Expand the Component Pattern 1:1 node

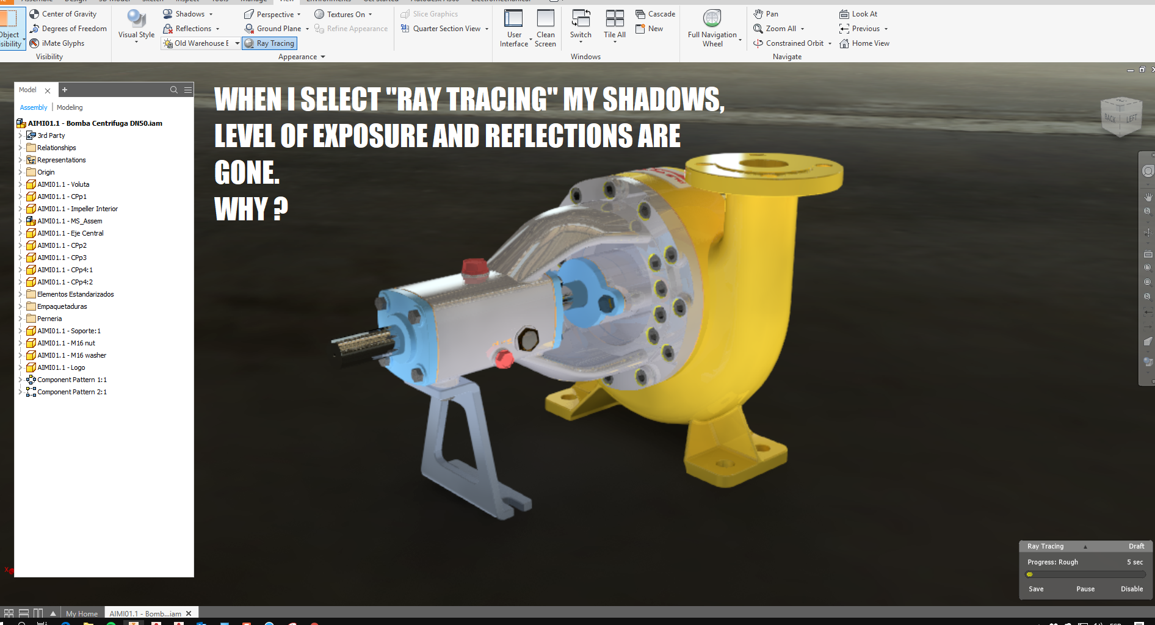[20, 380]
